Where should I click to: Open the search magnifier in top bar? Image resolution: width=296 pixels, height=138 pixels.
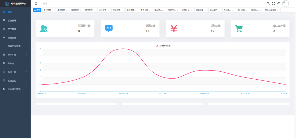(x=268, y=3)
